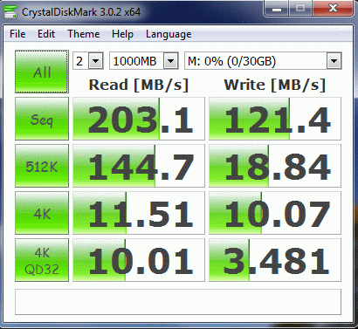Click the 512K read result bar 144.7

click(x=139, y=166)
